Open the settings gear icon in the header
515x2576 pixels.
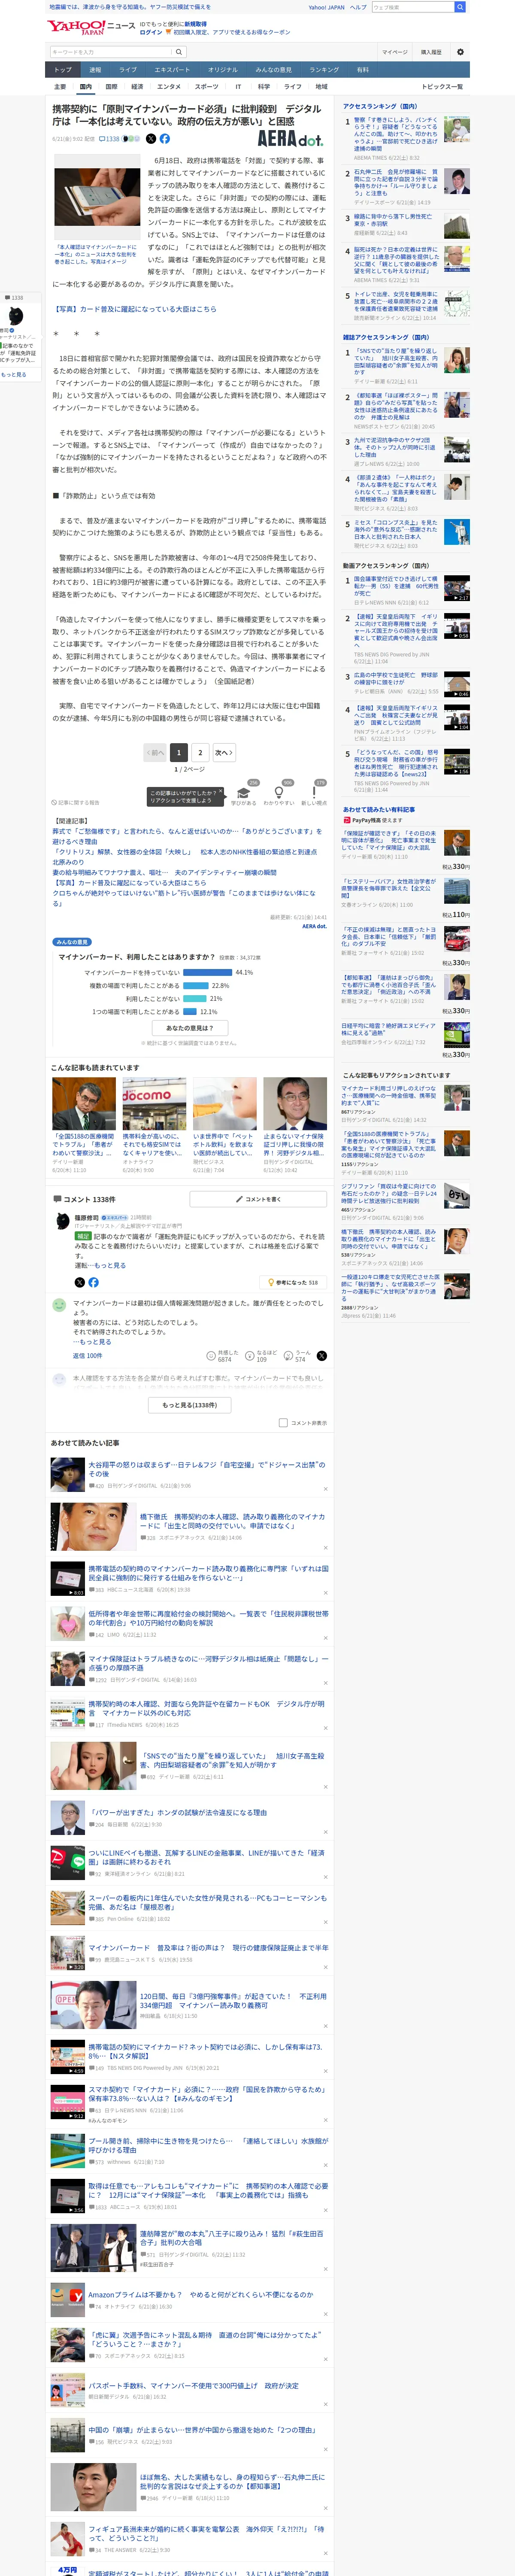pos(460,52)
